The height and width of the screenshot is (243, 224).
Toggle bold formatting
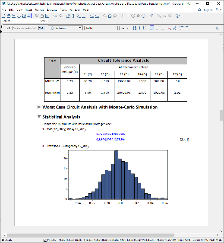pos(135,28)
